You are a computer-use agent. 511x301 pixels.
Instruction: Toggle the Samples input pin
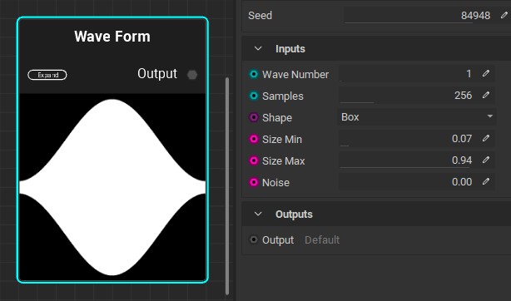coord(254,96)
